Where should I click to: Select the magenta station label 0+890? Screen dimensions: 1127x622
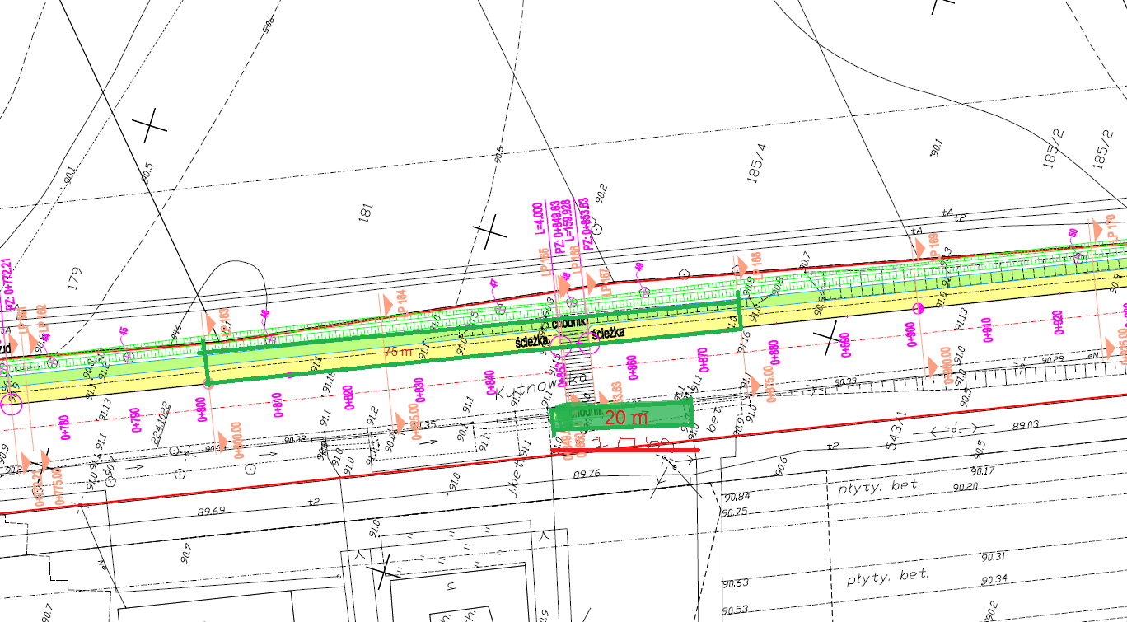coord(844,344)
